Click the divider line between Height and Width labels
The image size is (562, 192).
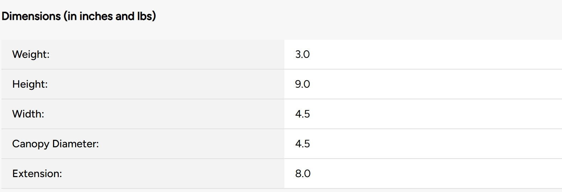142,99
